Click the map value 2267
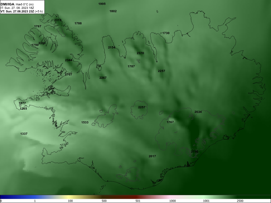This screenshot has width=271, height=203. pyautogui.click(x=103, y=78)
